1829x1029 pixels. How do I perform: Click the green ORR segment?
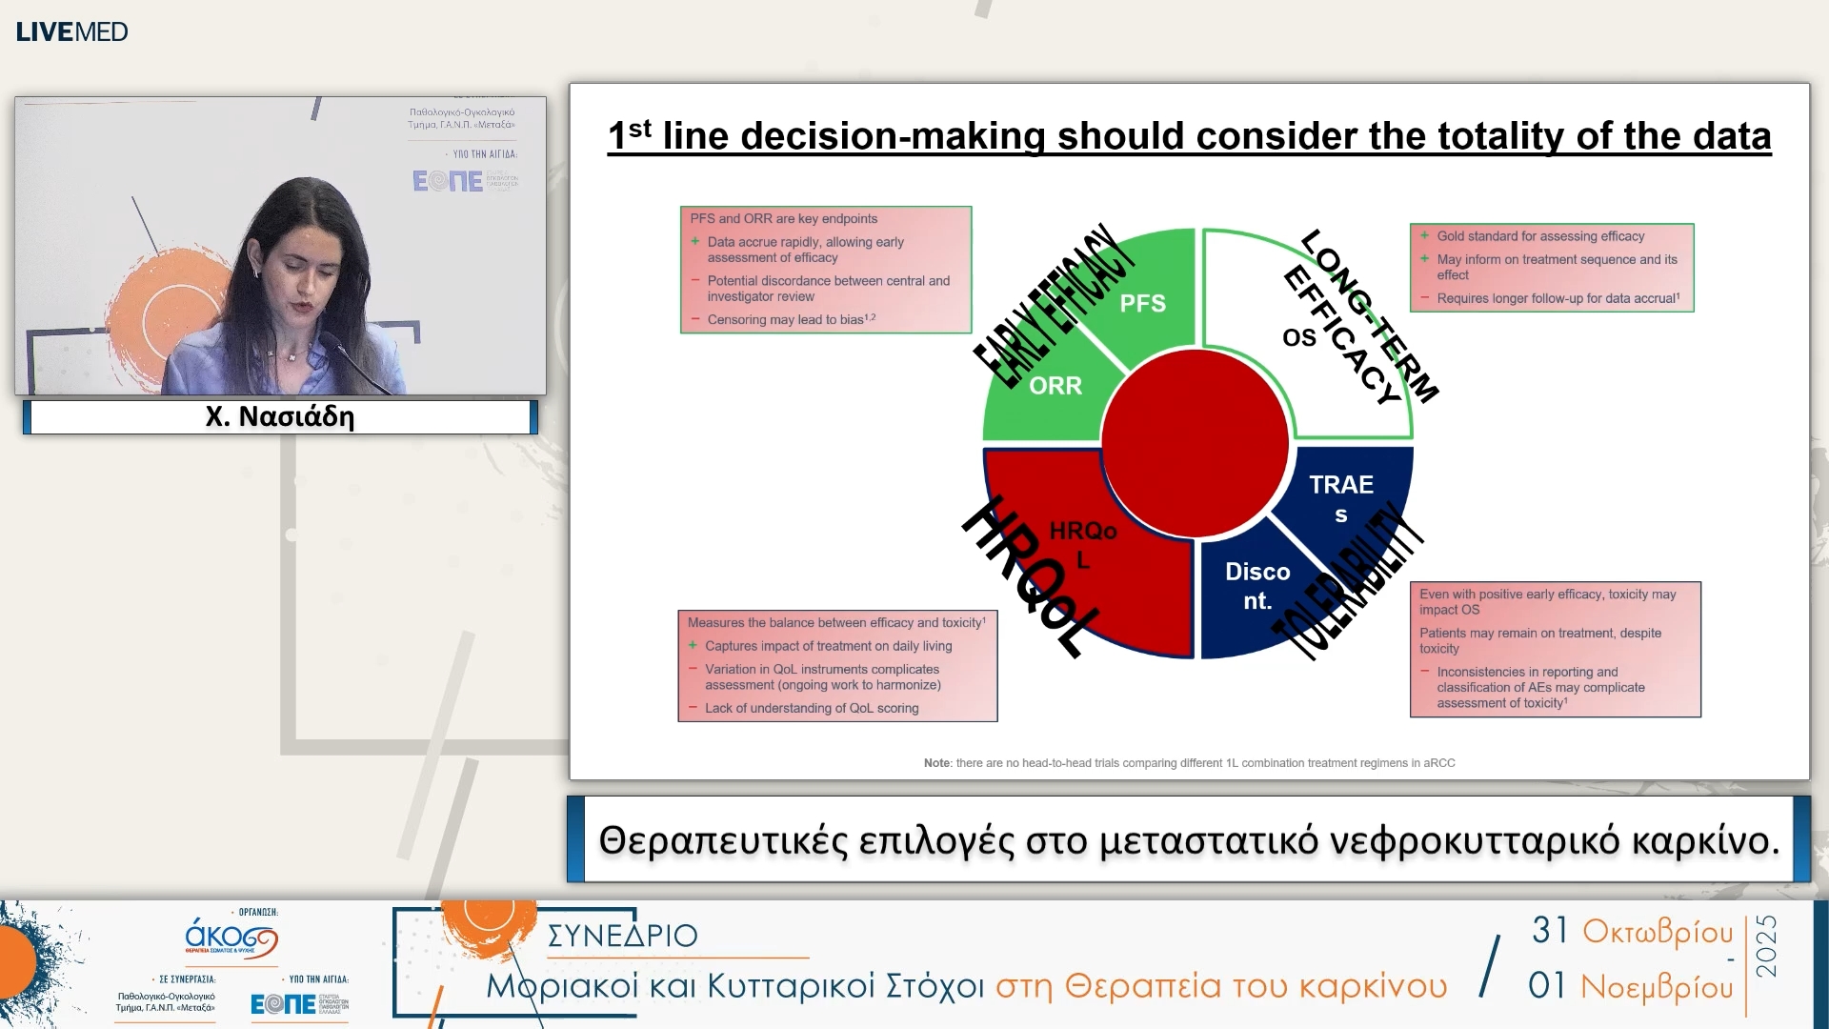click(1055, 386)
